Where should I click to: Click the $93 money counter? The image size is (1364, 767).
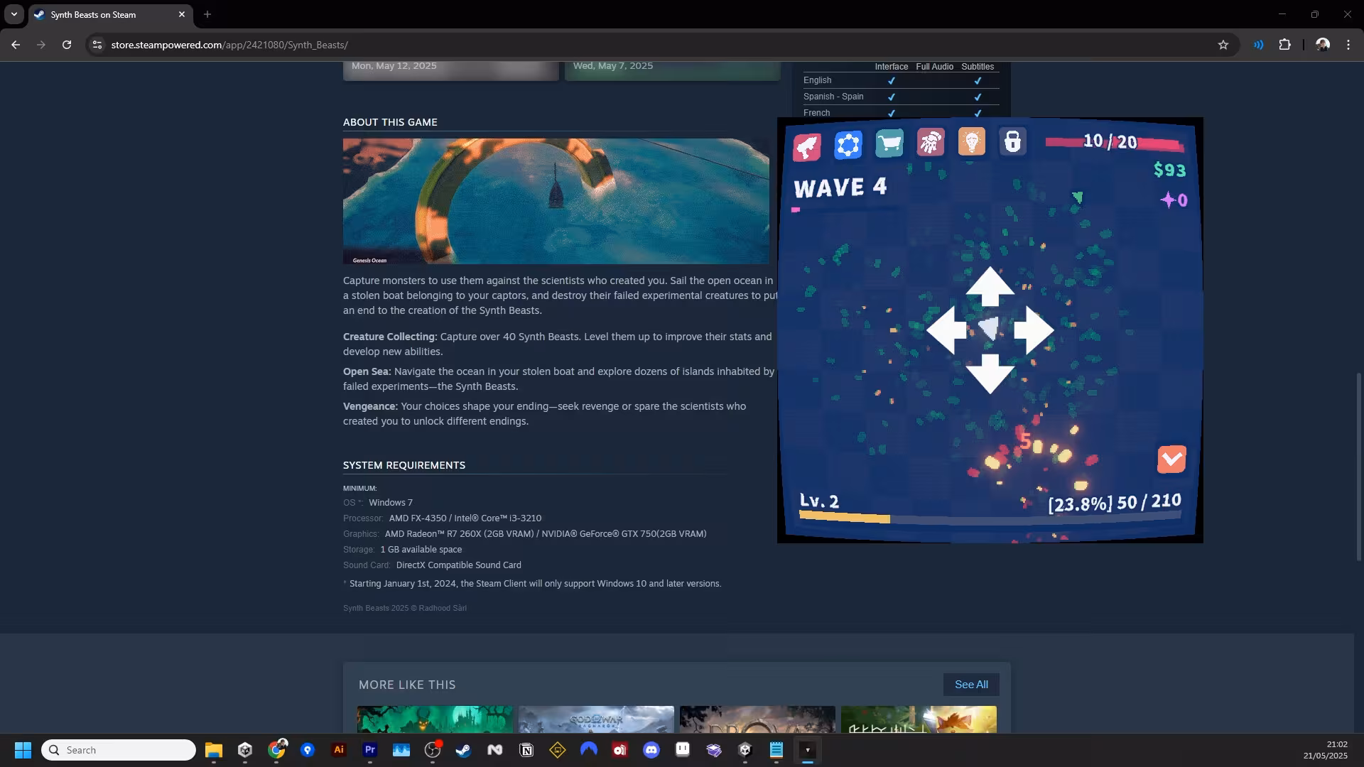point(1169,170)
